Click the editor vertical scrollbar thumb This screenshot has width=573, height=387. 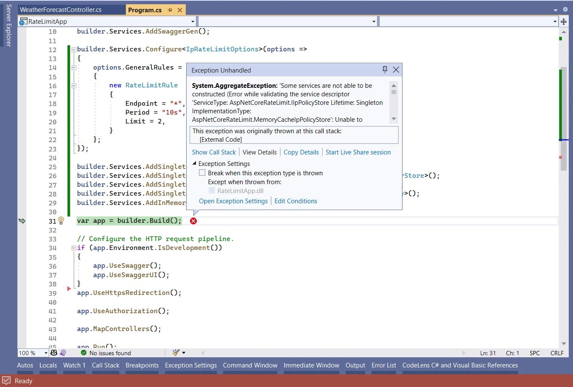point(564,119)
